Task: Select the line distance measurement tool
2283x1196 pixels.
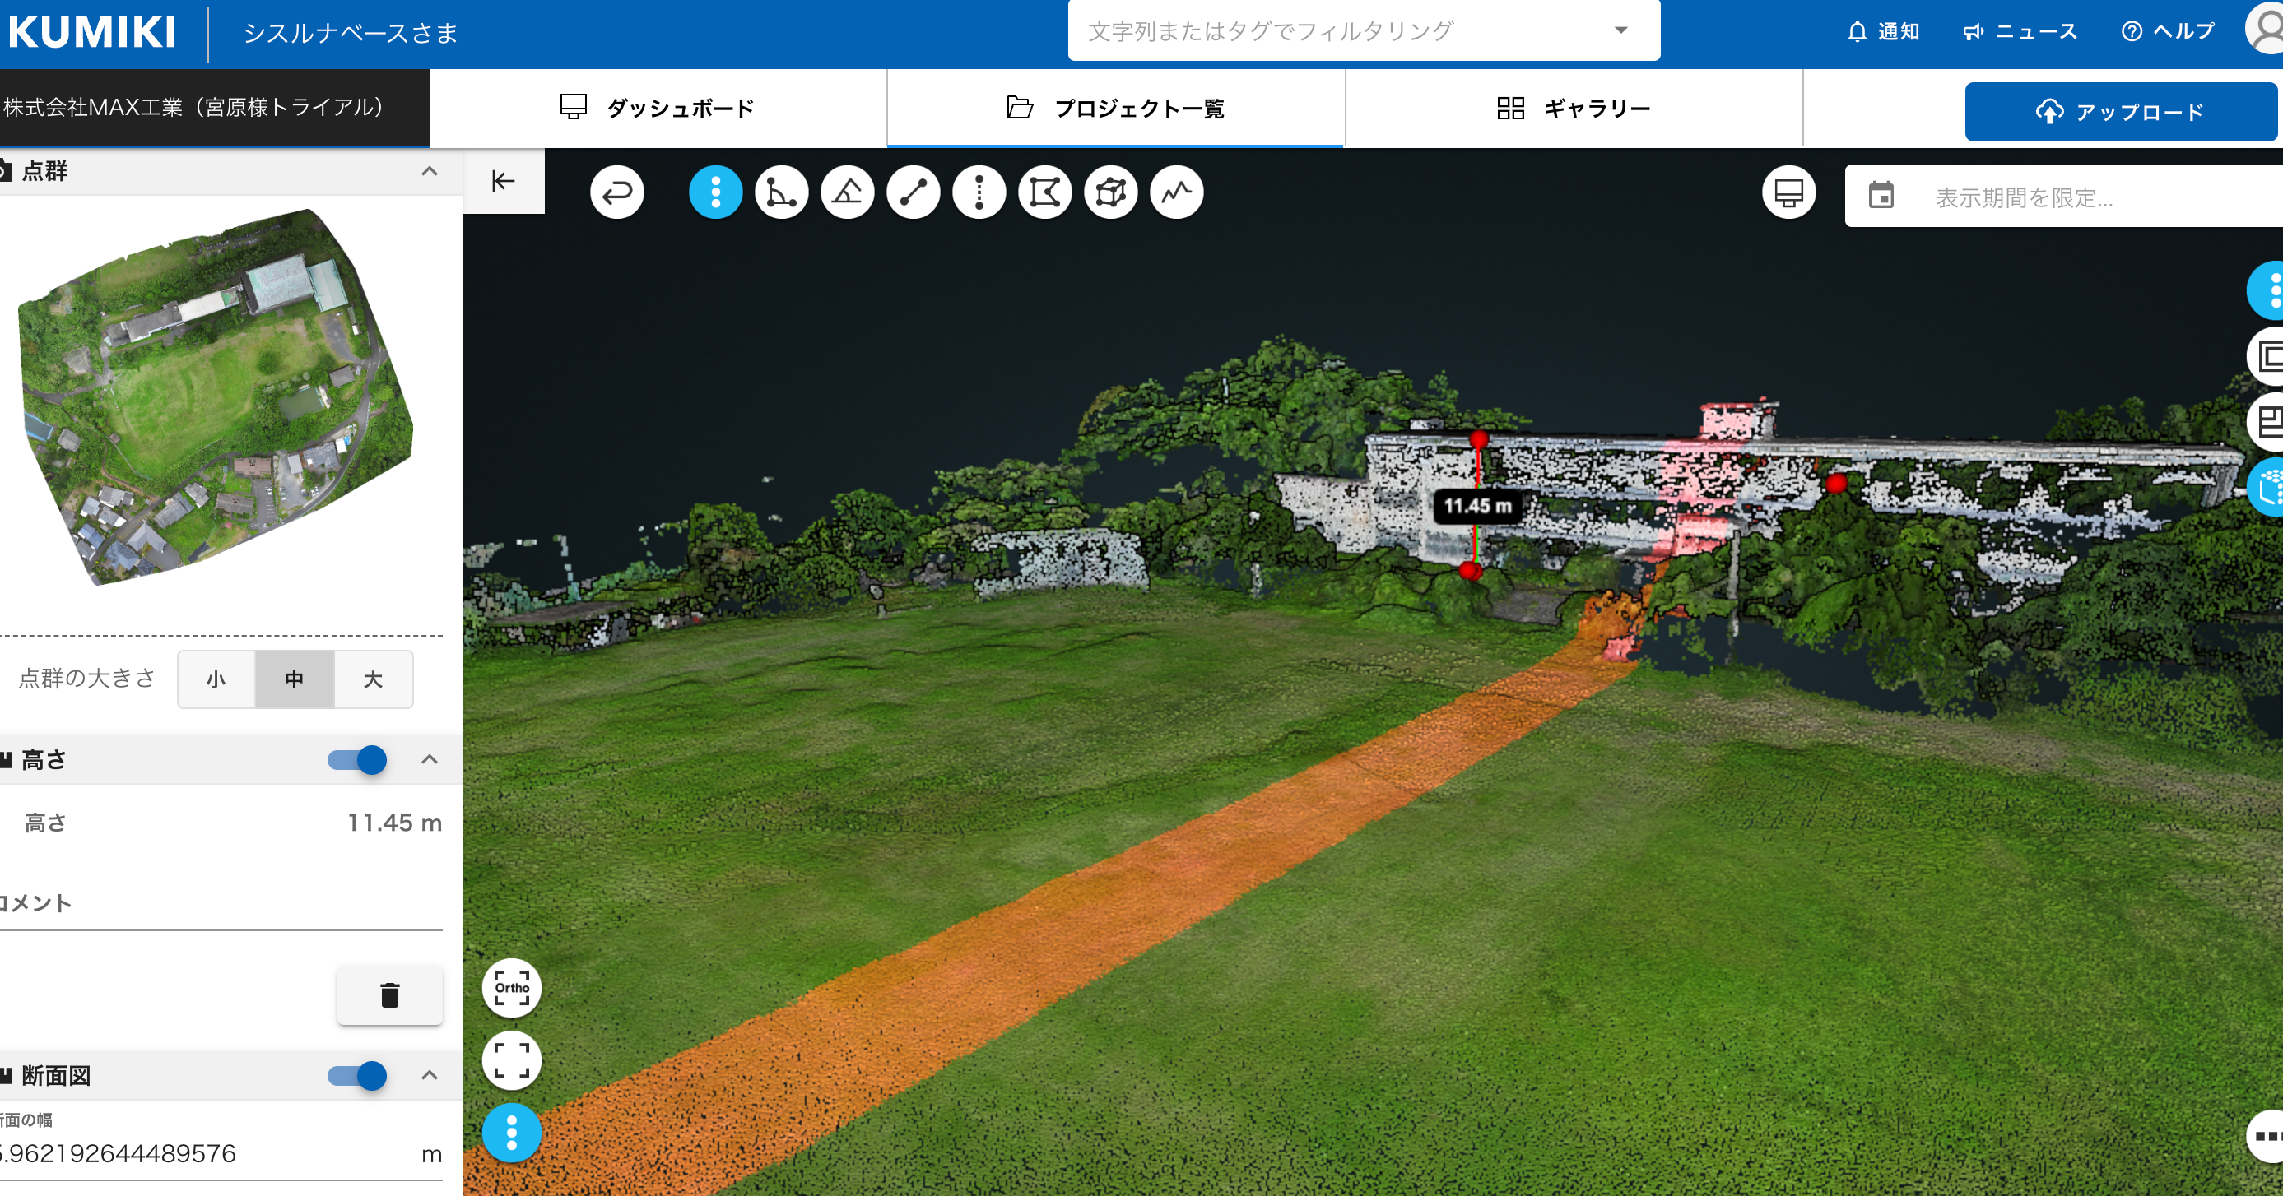Action: 913,192
